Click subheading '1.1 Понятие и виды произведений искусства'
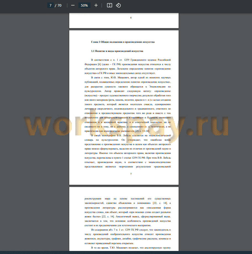 point(117,51)
